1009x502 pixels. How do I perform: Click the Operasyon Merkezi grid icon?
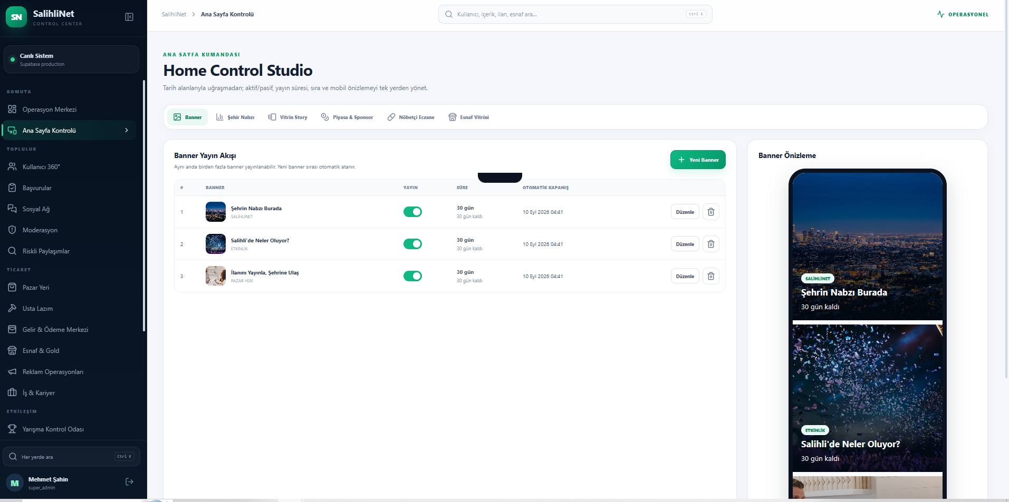(12, 109)
